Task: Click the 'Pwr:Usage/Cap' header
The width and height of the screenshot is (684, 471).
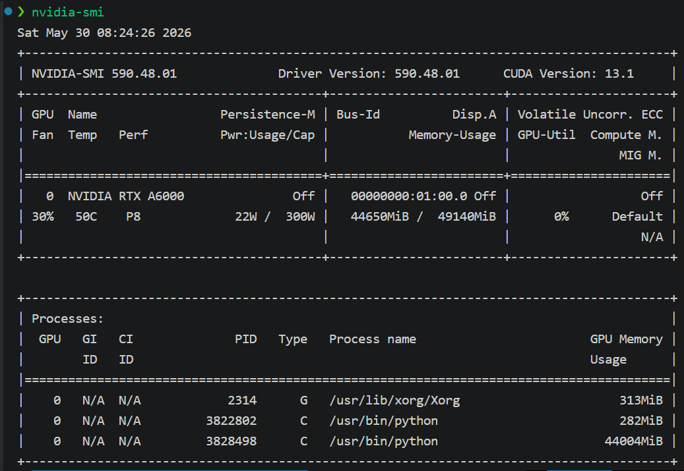Action: [267, 135]
